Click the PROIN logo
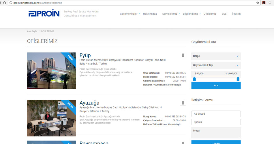The width and height of the screenshot is (274, 144). click(x=44, y=14)
